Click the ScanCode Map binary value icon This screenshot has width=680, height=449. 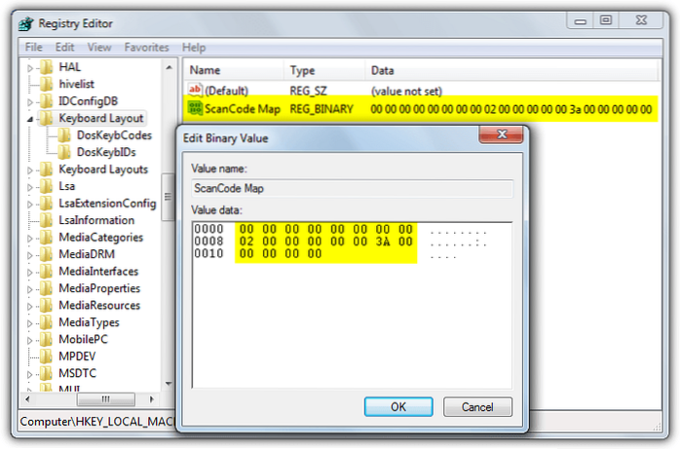(x=195, y=109)
